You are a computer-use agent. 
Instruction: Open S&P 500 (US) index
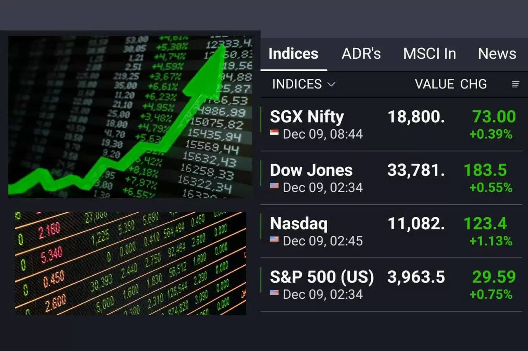(x=322, y=277)
